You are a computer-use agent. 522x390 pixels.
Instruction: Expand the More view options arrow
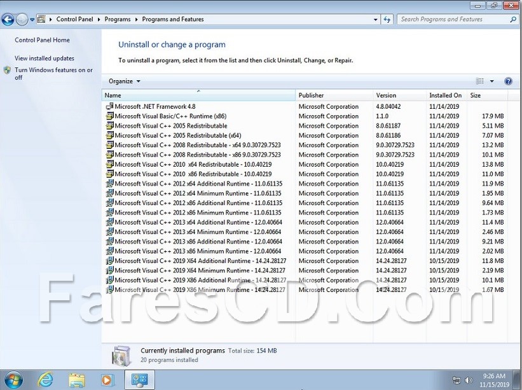tap(491, 81)
